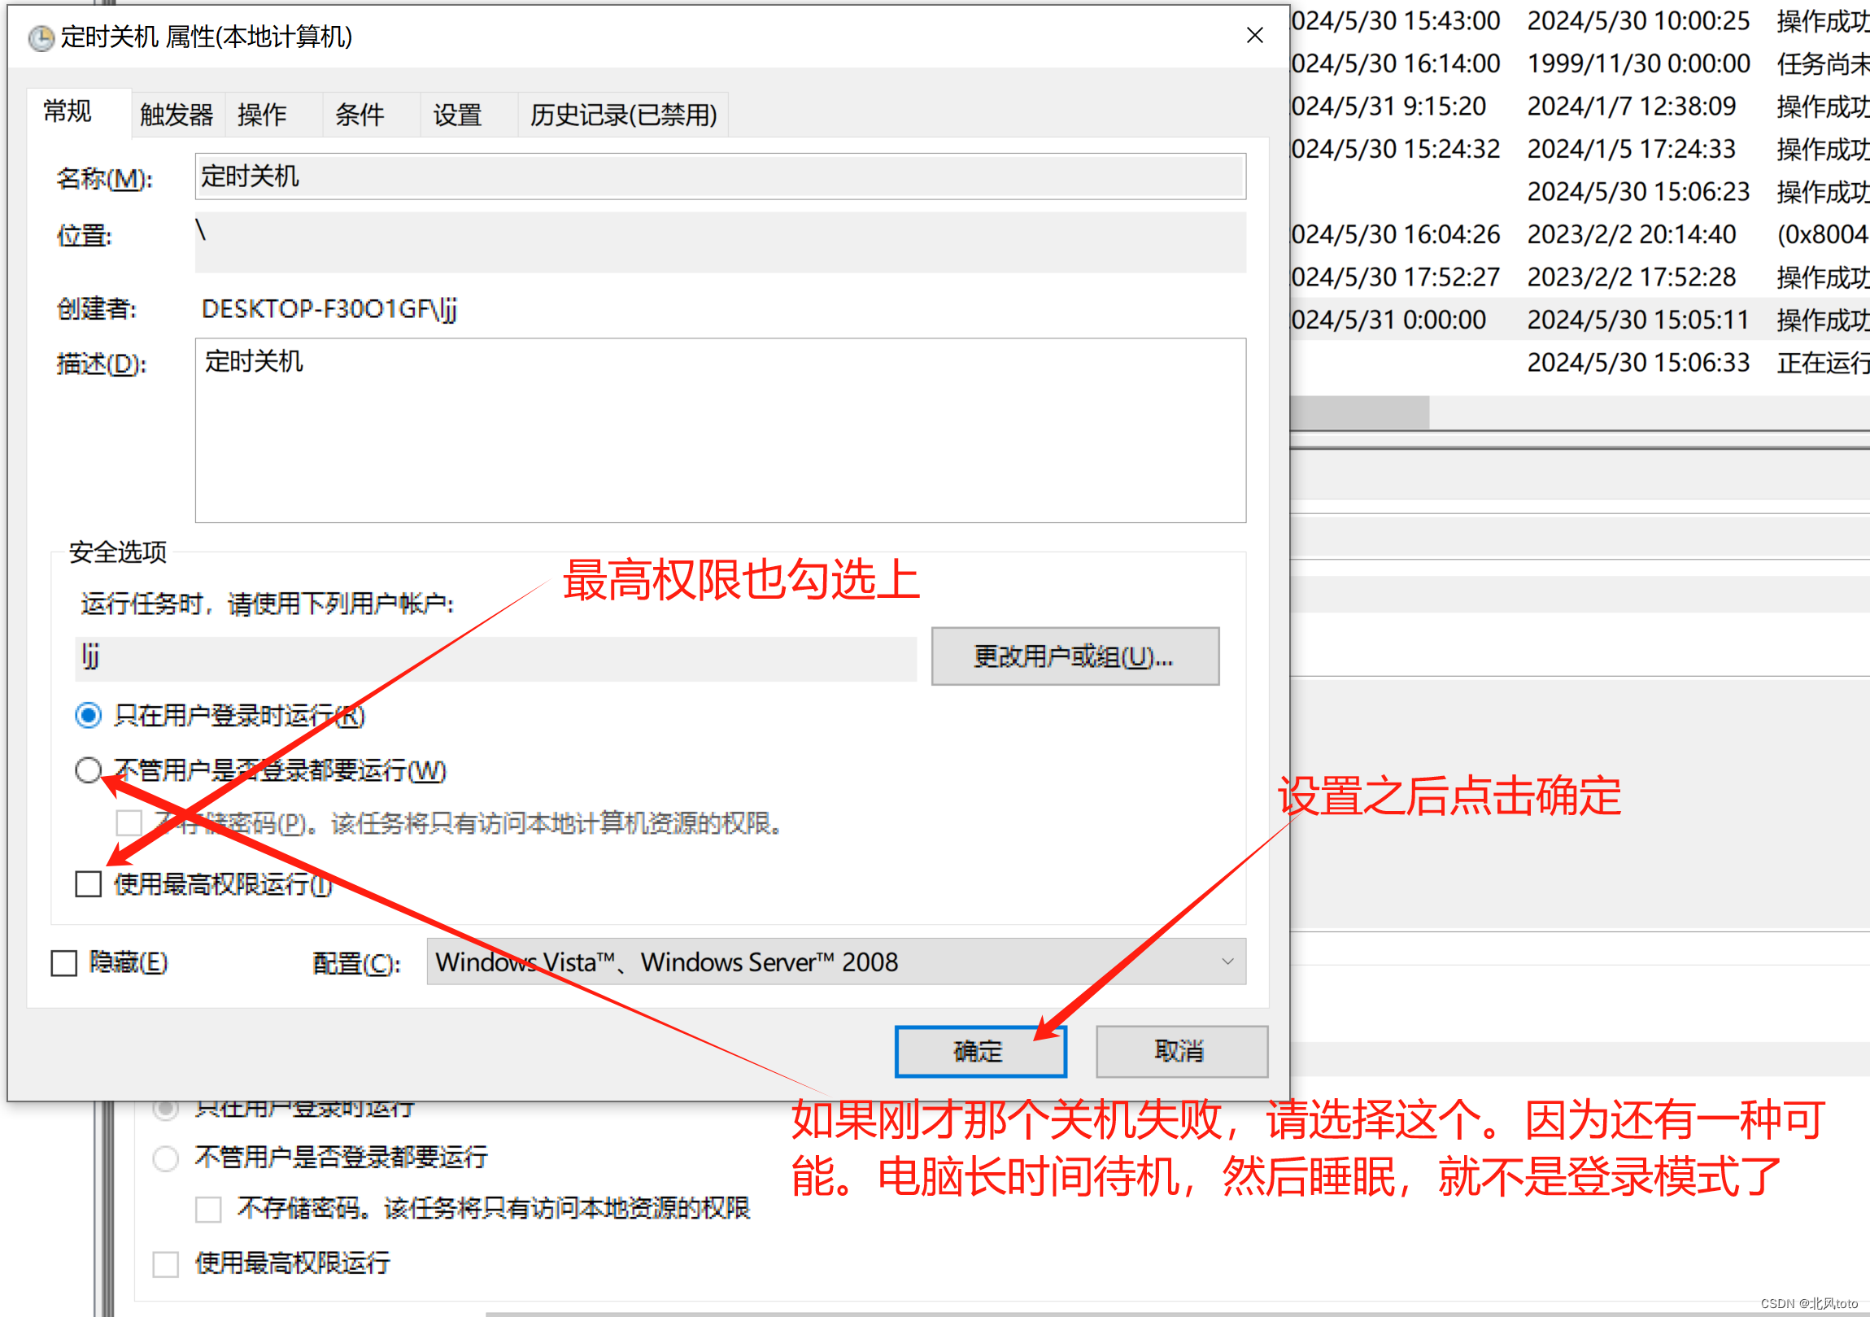Click the 更改用户或组(U)... button
The width and height of the screenshot is (1870, 1317).
click(1075, 656)
